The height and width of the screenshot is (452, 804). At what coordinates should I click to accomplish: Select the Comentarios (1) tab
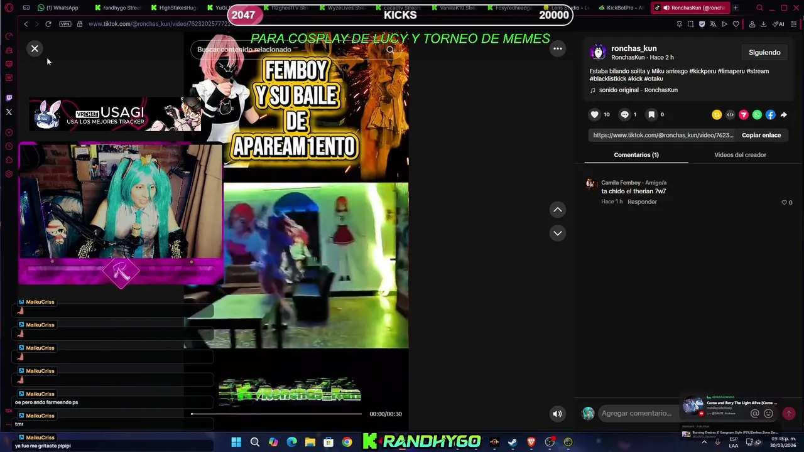(636, 154)
